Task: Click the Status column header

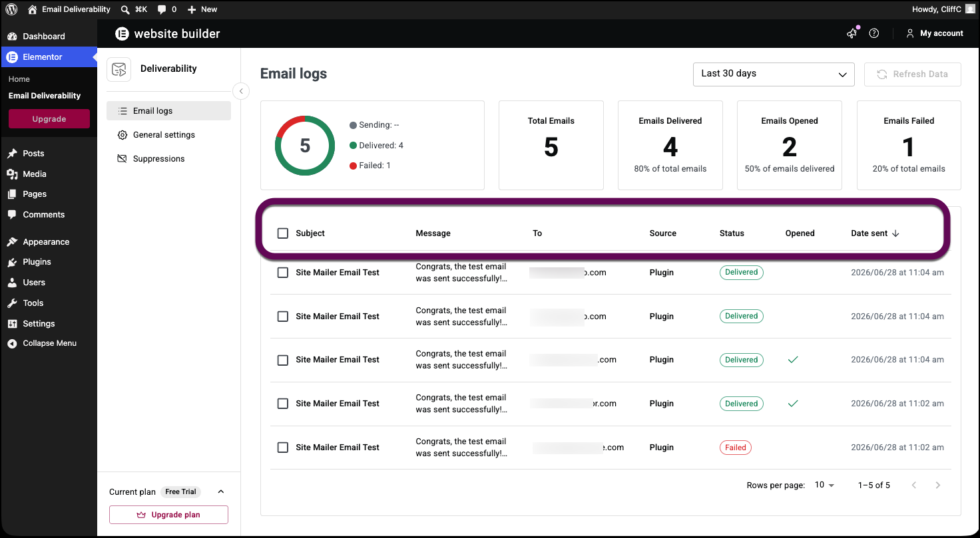Action: pyautogui.click(x=732, y=233)
